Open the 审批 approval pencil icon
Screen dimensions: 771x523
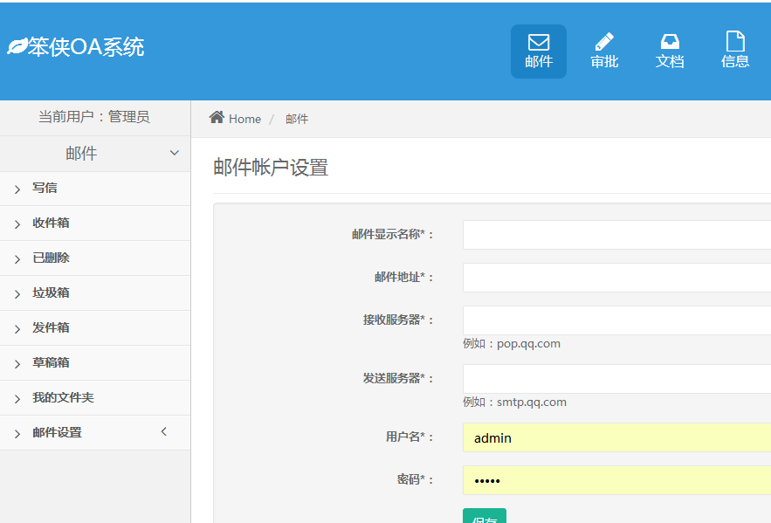coord(604,42)
